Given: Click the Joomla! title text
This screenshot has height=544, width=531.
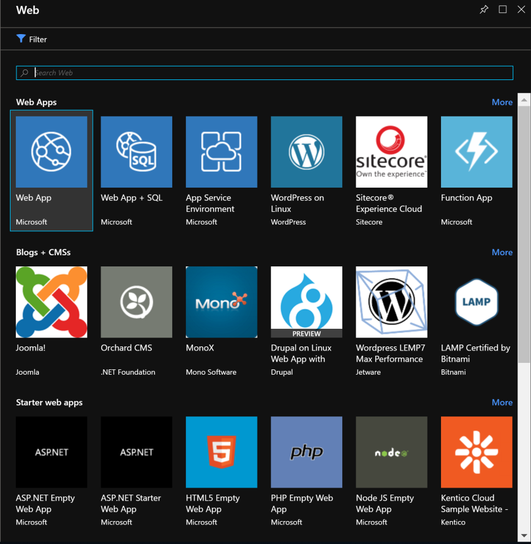Looking at the screenshot, I should pos(31,348).
